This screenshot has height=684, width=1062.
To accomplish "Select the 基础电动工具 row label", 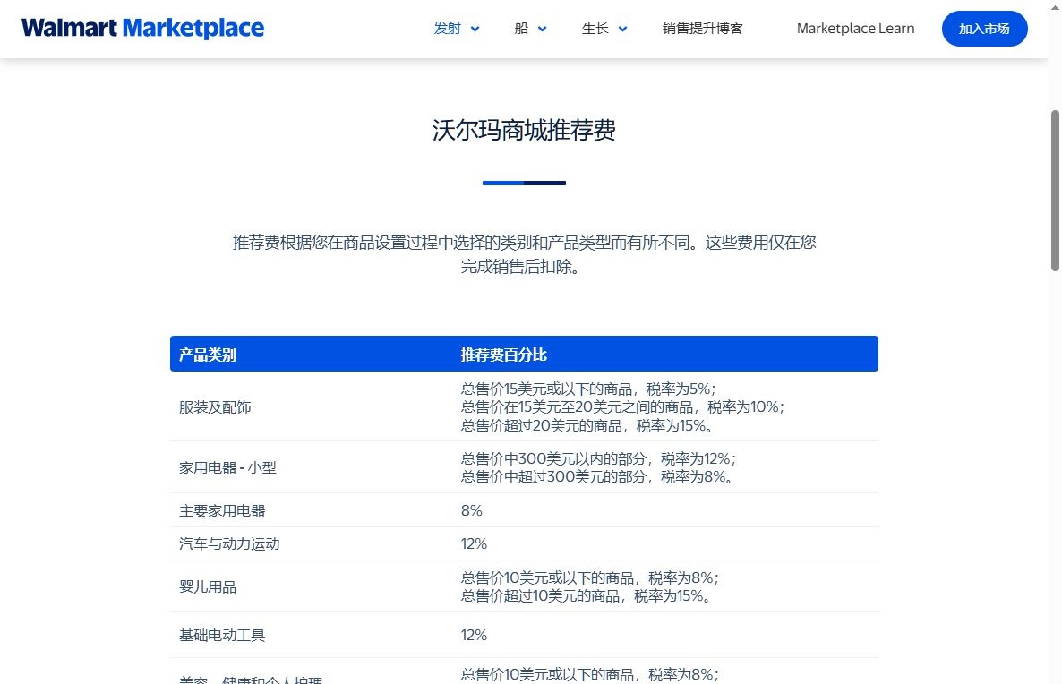I will pyautogui.click(x=222, y=636).
